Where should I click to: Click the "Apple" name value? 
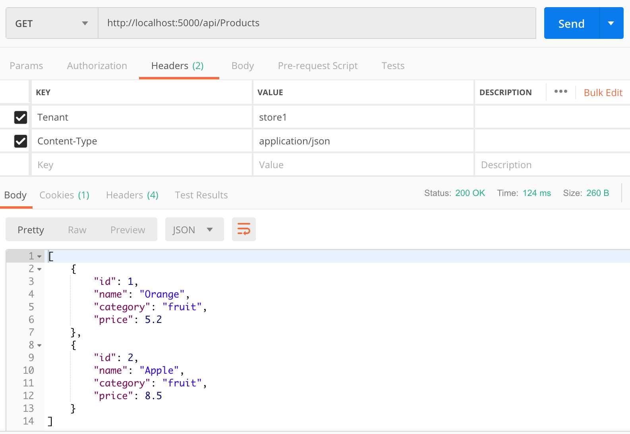(x=159, y=371)
